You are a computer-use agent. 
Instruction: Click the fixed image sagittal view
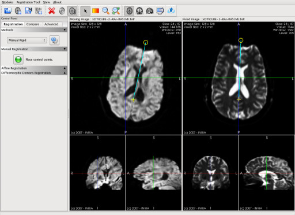pos(267,173)
